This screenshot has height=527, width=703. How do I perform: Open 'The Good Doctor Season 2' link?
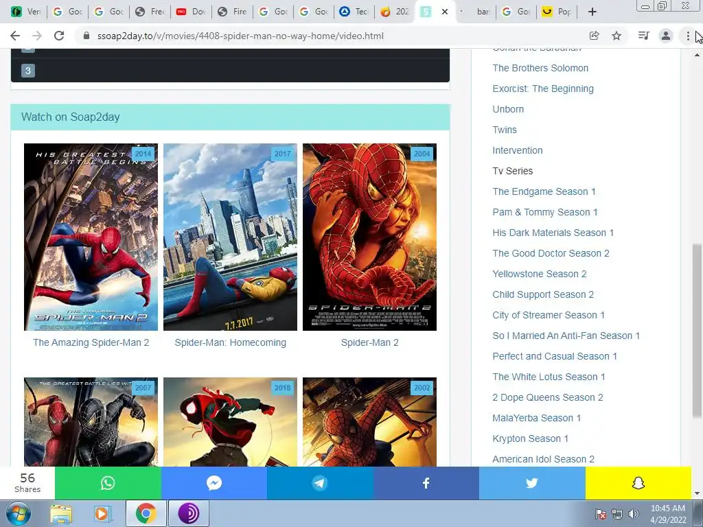pyautogui.click(x=551, y=254)
